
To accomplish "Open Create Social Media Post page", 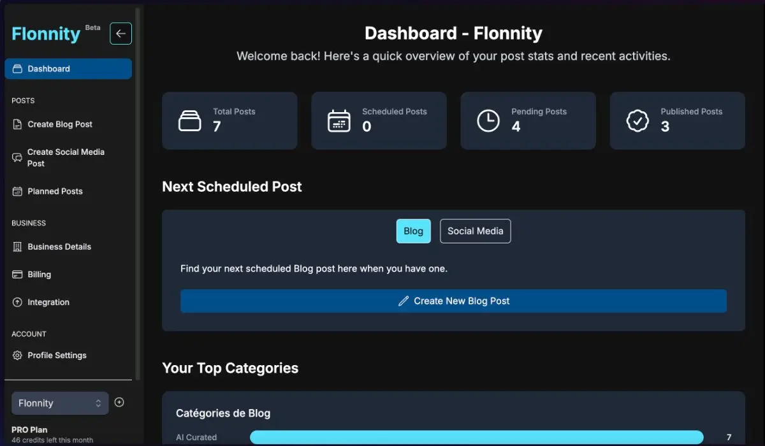I will 65,157.
